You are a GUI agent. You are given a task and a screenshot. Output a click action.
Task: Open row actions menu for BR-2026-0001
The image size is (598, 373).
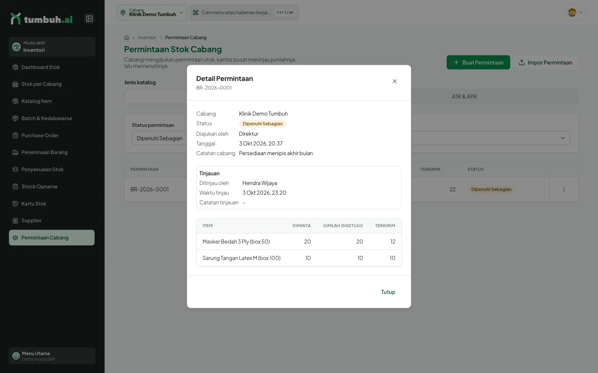click(564, 189)
